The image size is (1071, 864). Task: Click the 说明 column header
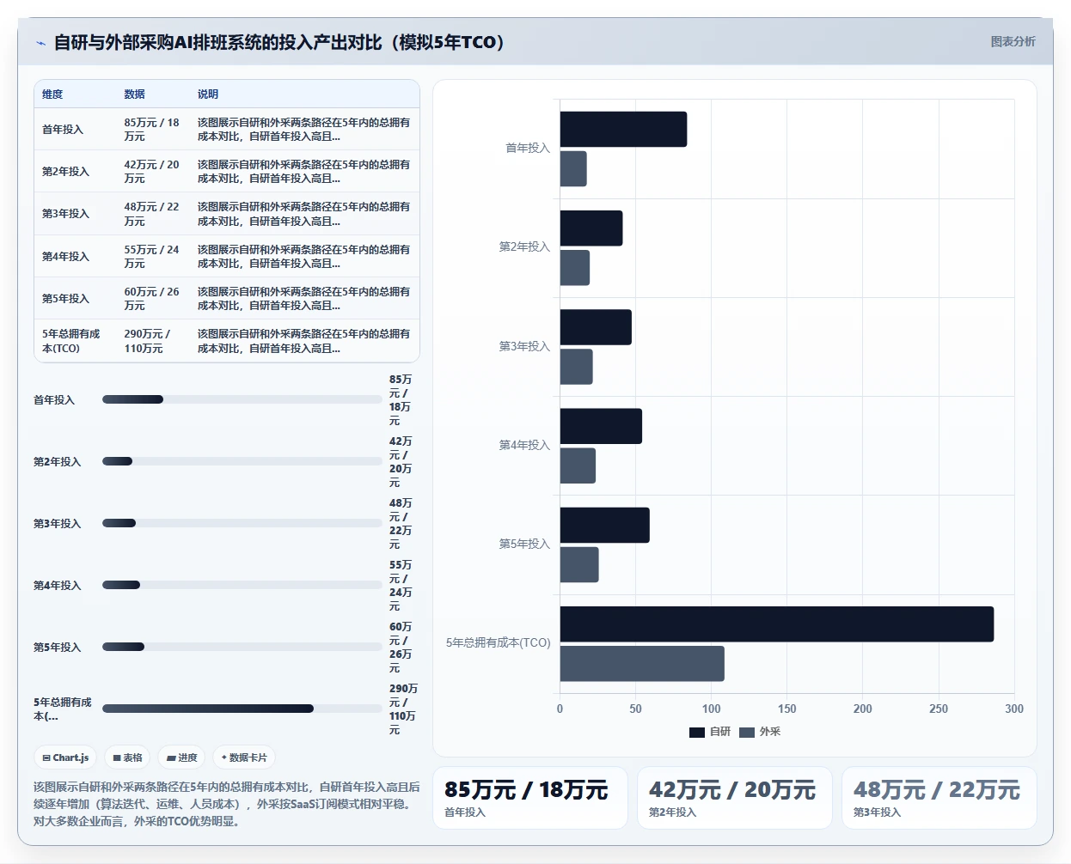click(208, 94)
